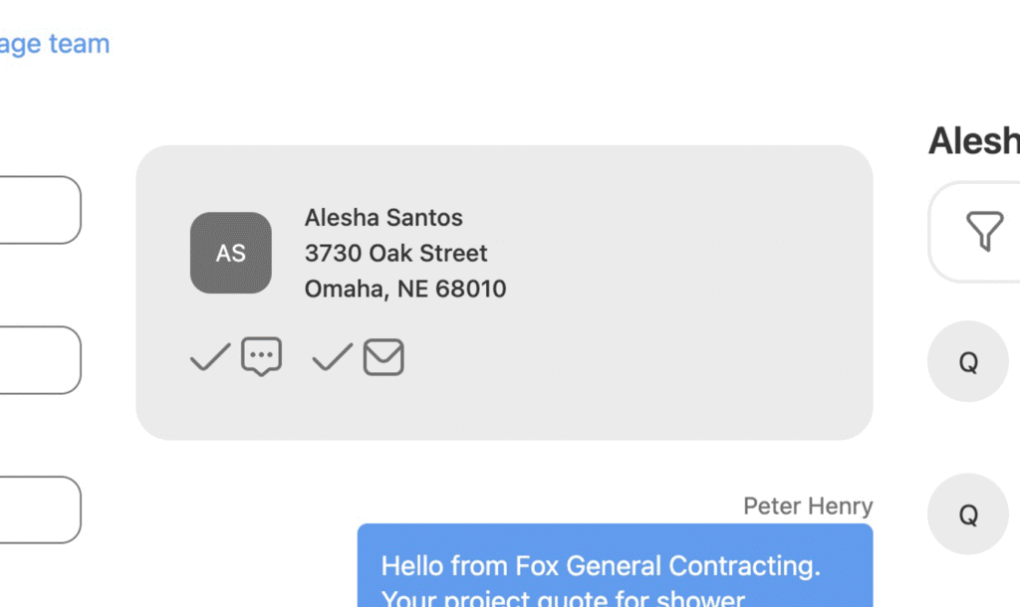Click the middle partially visible left-edge box

[40, 360]
